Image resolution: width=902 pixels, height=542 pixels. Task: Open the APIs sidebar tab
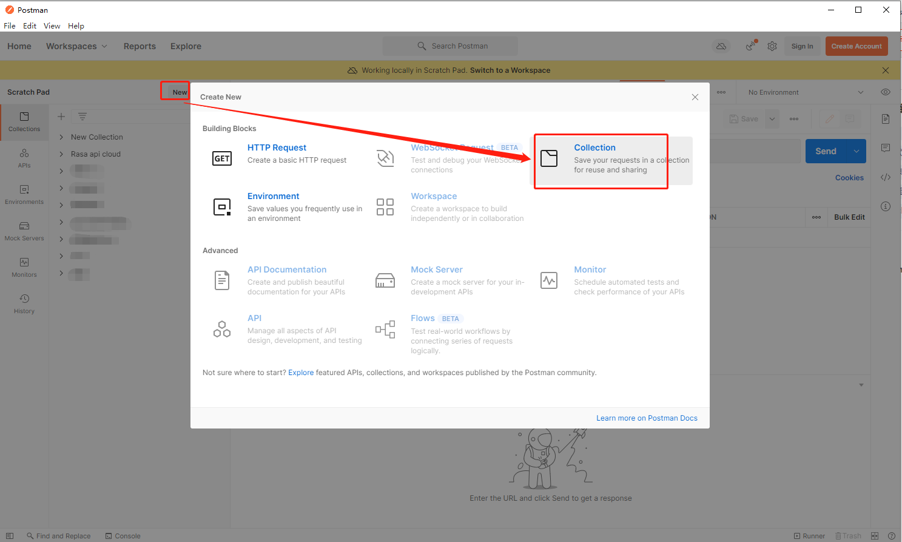tap(24, 158)
